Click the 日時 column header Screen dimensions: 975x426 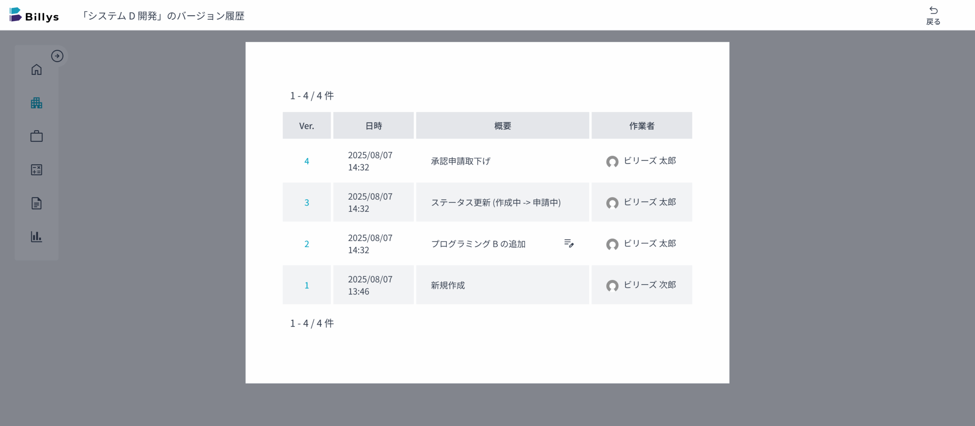coord(373,126)
